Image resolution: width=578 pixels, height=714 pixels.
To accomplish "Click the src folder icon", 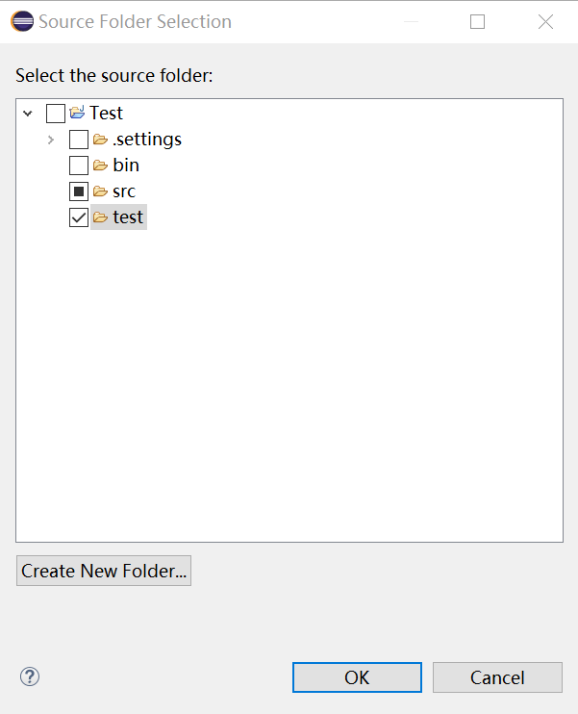I will (x=100, y=191).
